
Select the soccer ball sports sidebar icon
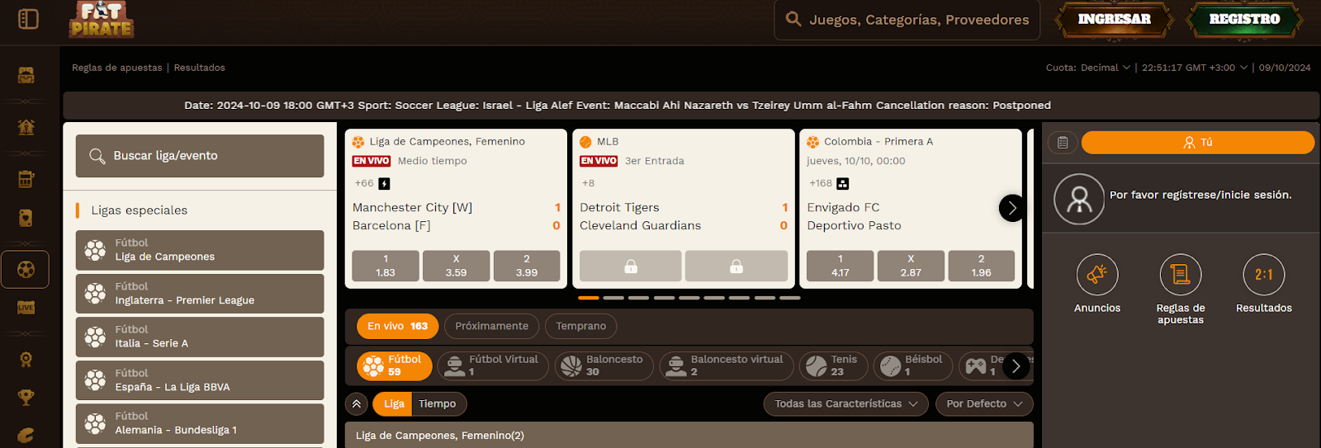[26, 269]
